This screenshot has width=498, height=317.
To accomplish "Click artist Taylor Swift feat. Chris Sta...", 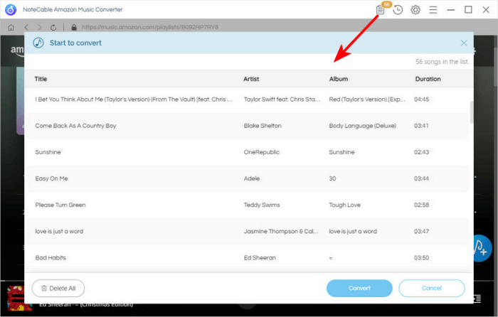I will pos(282,100).
